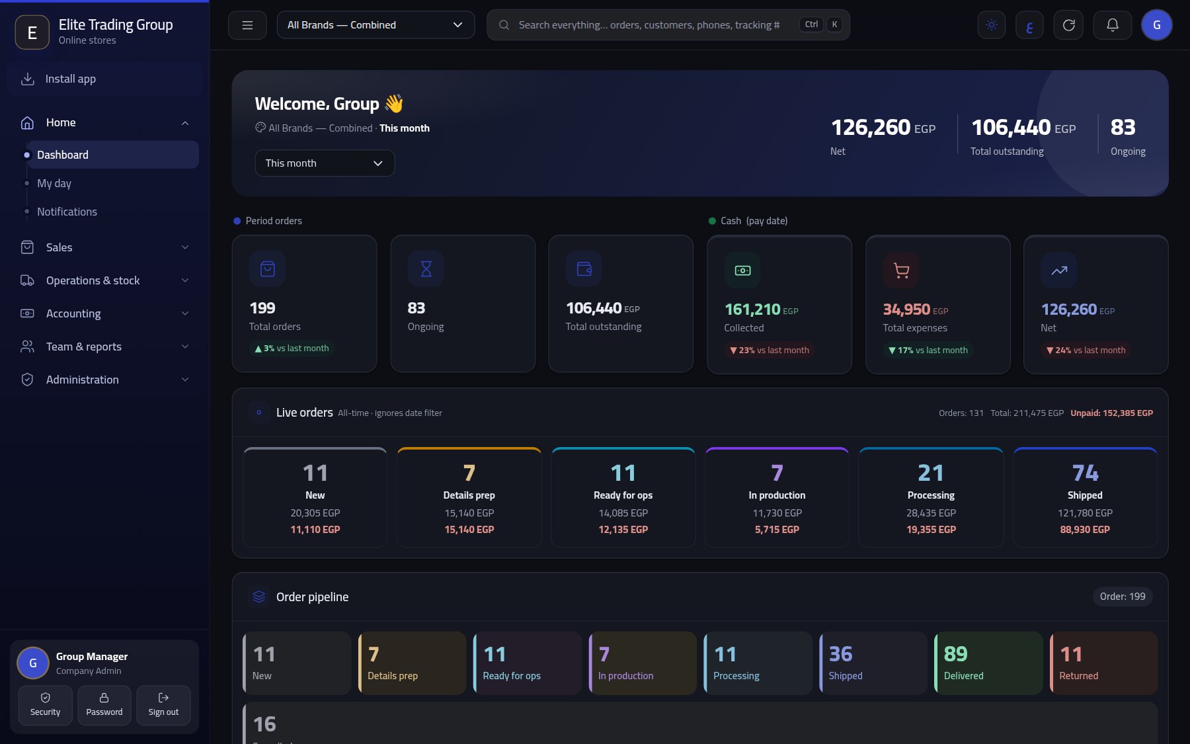1190x744 pixels.
Task: Select Ready for ops pipeline tile
Action: pyautogui.click(x=528, y=663)
